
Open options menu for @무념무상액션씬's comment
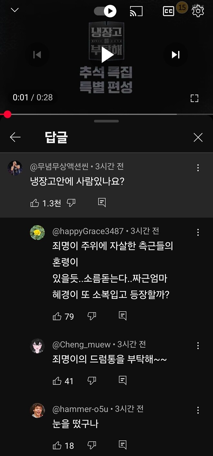pyautogui.click(x=198, y=167)
